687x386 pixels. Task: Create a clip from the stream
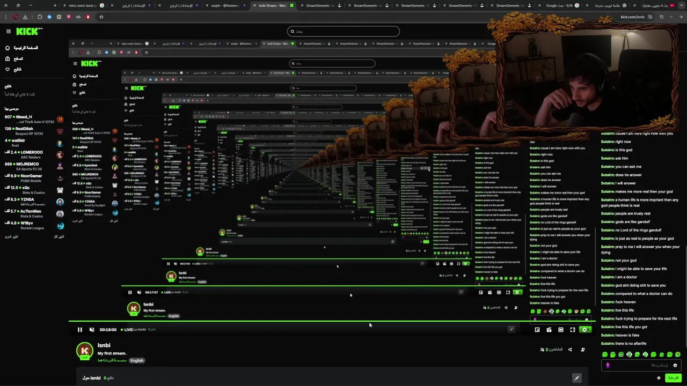point(549,330)
